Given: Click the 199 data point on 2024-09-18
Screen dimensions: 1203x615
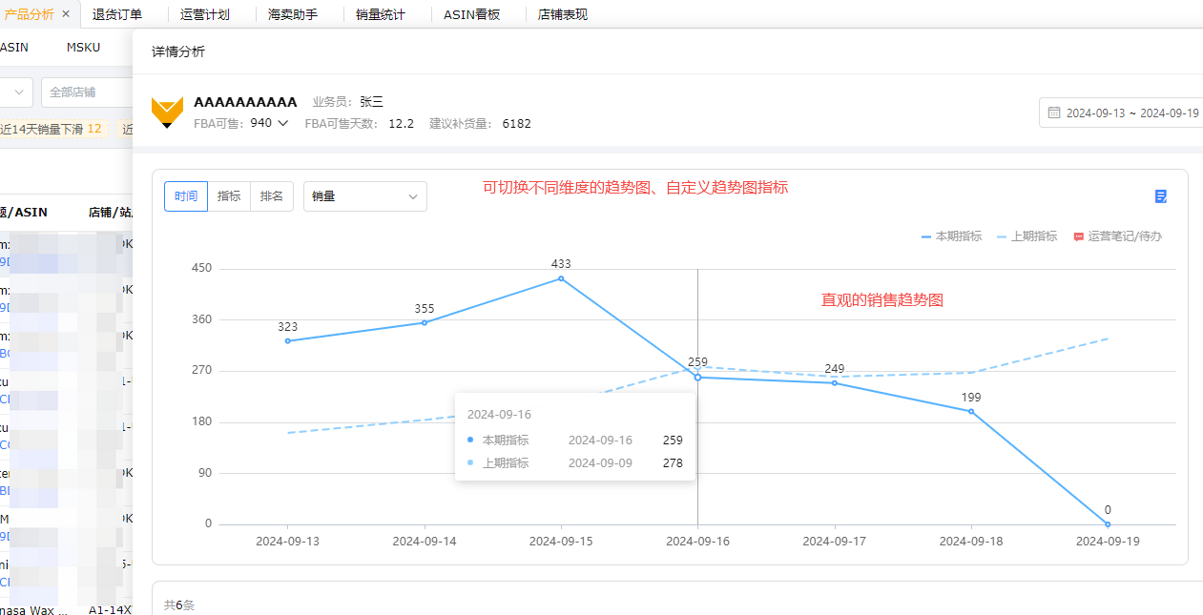Looking at the screenshot, I should (x=971, y=411).
